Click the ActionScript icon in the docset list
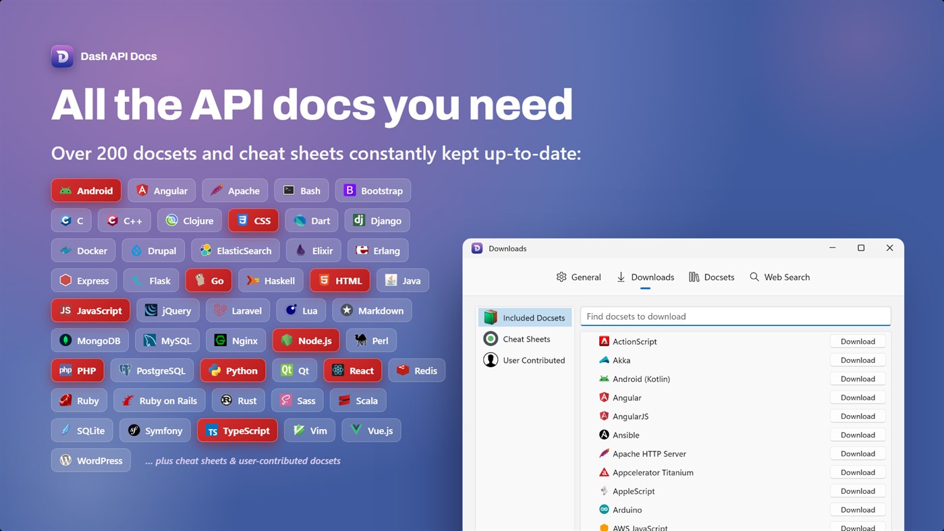Viewport: 944px width, 531px height. [x=604, y=341]
